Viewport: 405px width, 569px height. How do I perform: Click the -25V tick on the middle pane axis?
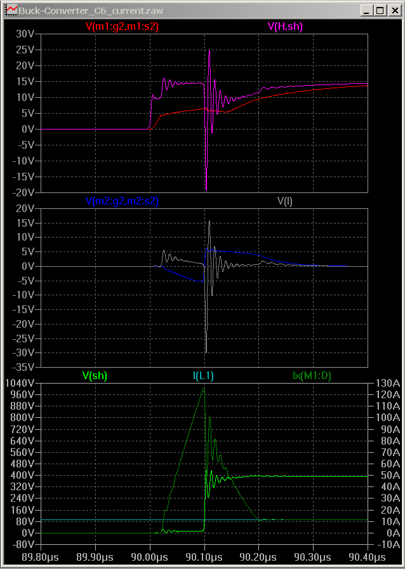[x=24, y=338]
